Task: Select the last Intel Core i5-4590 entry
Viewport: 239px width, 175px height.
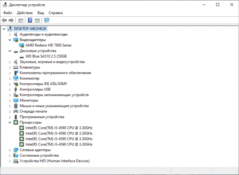Action: [59, 144]
